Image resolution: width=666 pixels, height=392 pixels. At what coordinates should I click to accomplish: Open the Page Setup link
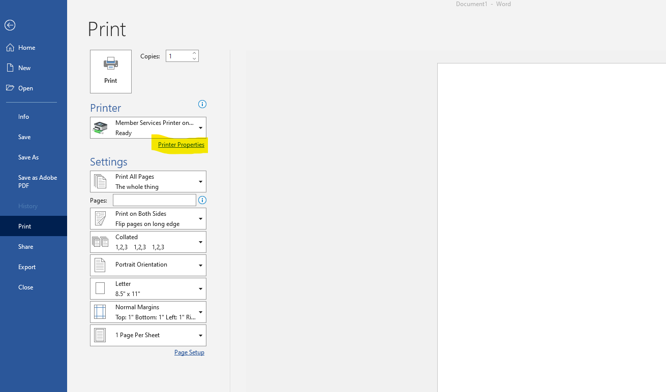click(x=189, y=352)
